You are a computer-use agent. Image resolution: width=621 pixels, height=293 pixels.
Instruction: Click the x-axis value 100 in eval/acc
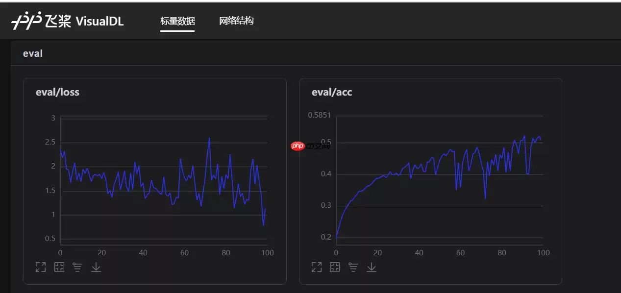[543, 252]
